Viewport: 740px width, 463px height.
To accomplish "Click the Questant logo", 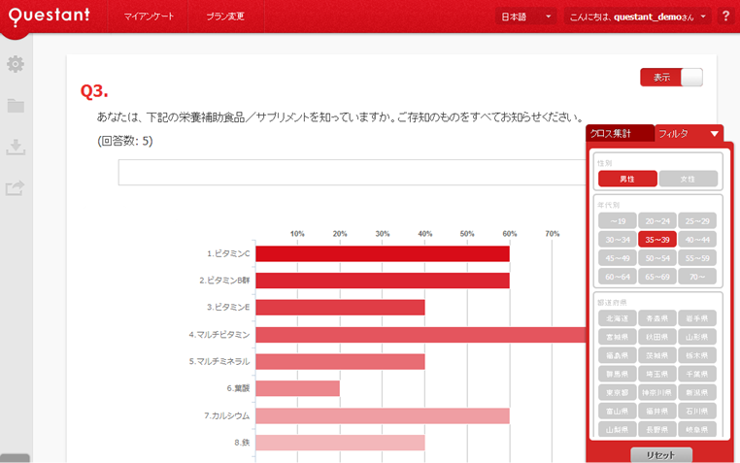I will point(49,17).
